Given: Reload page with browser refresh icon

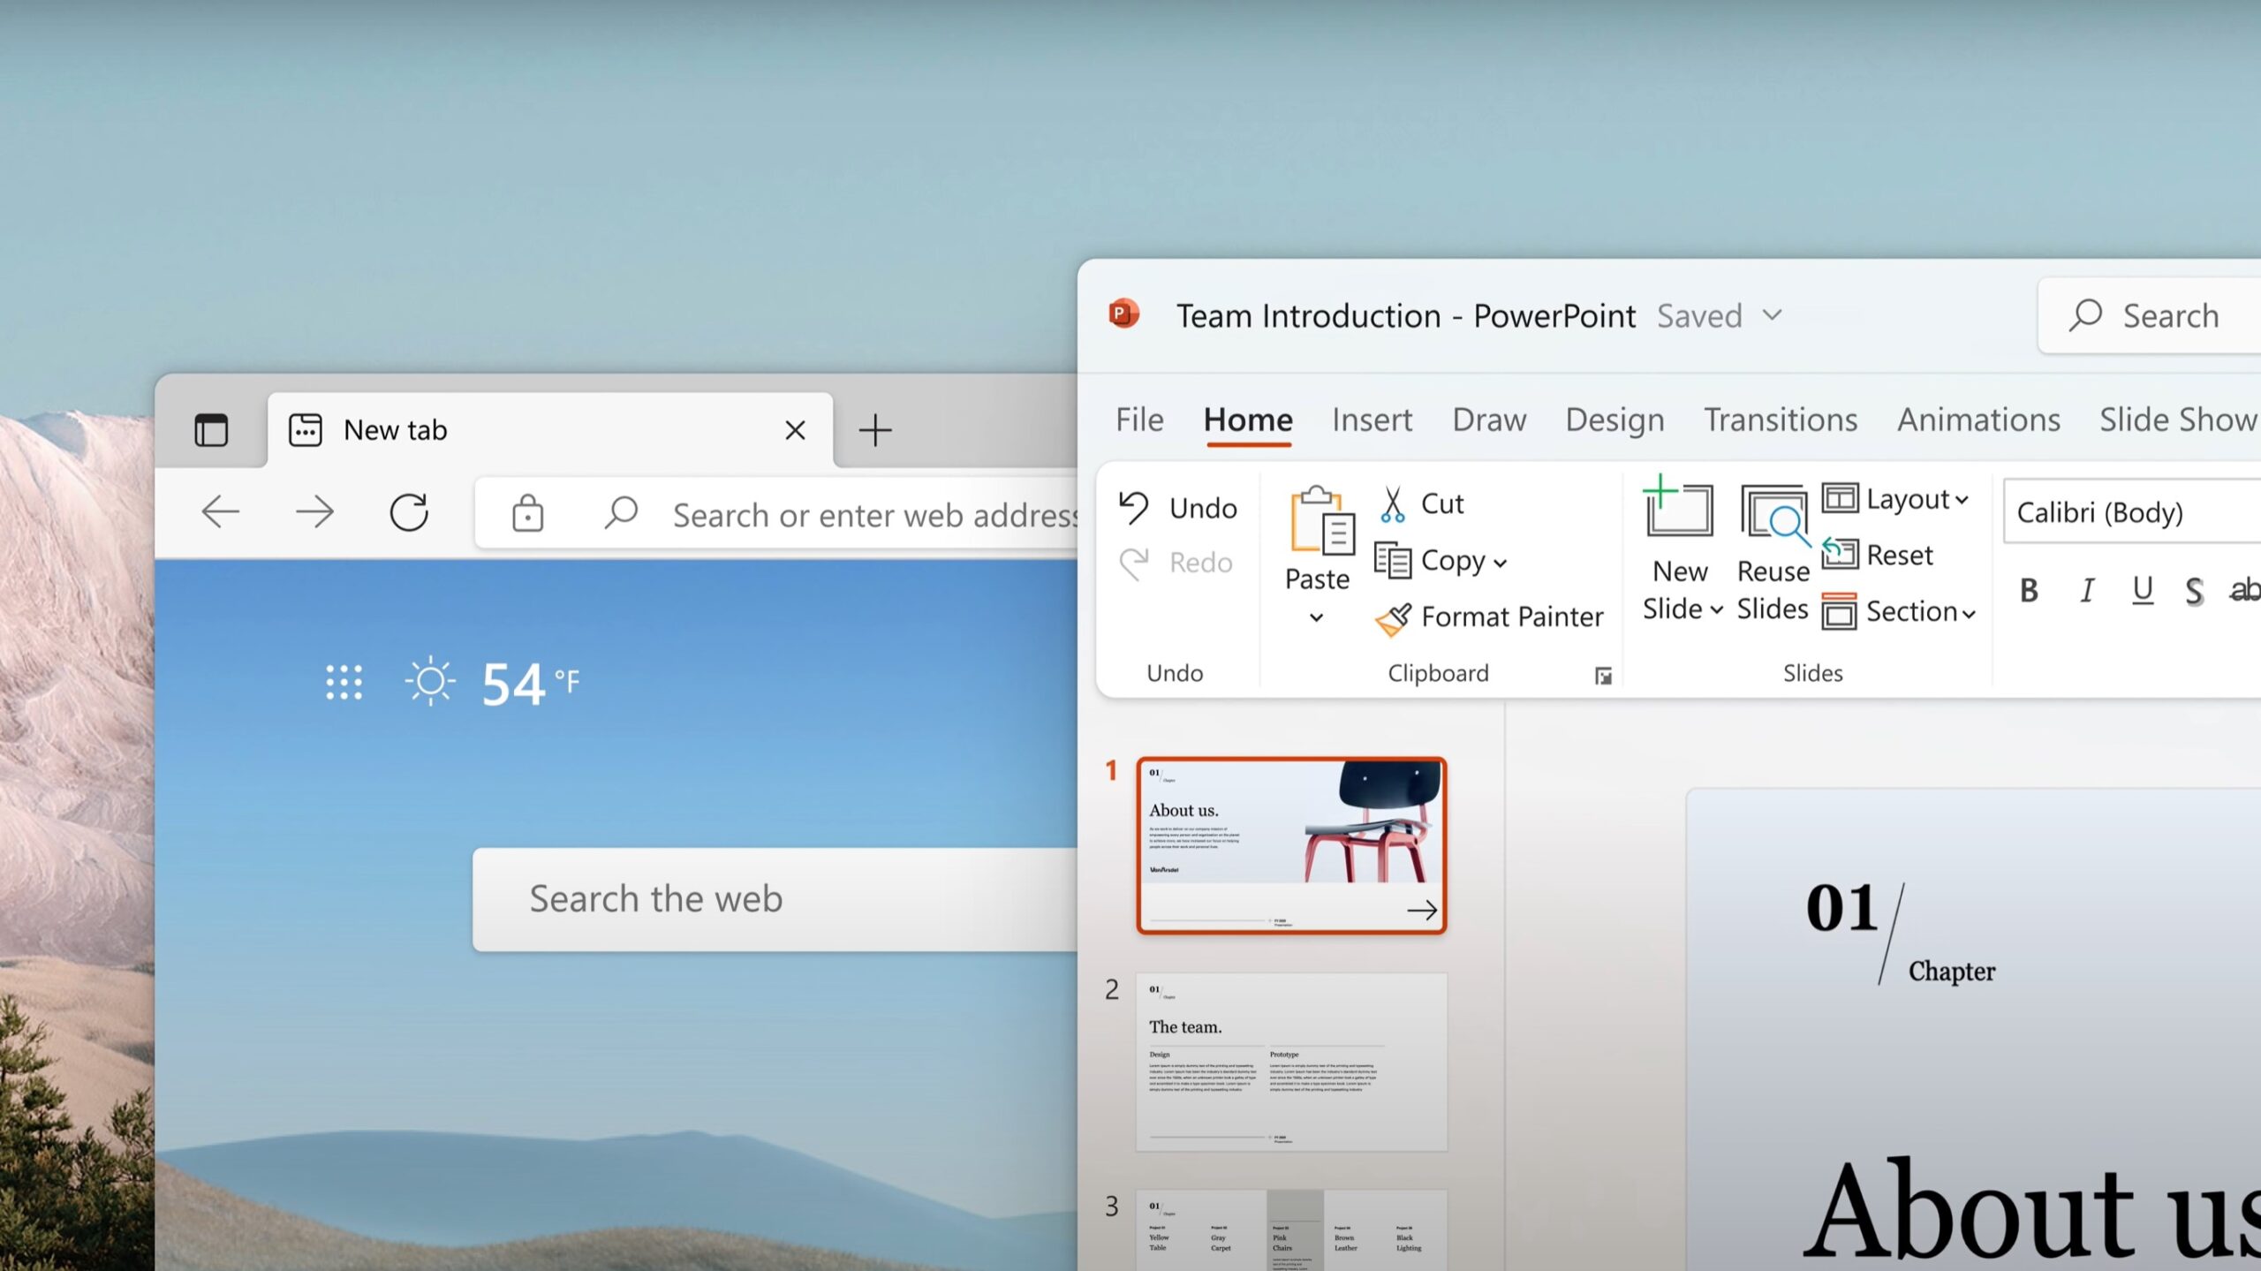Looking at the screenshot, I should coord(409,512).
